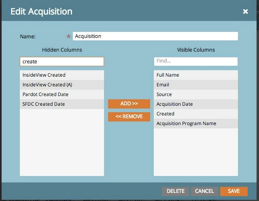Viewport: 259px width, 201px height.
Task: Select InsideView Created in Hidden Columns
Action: 62,75
